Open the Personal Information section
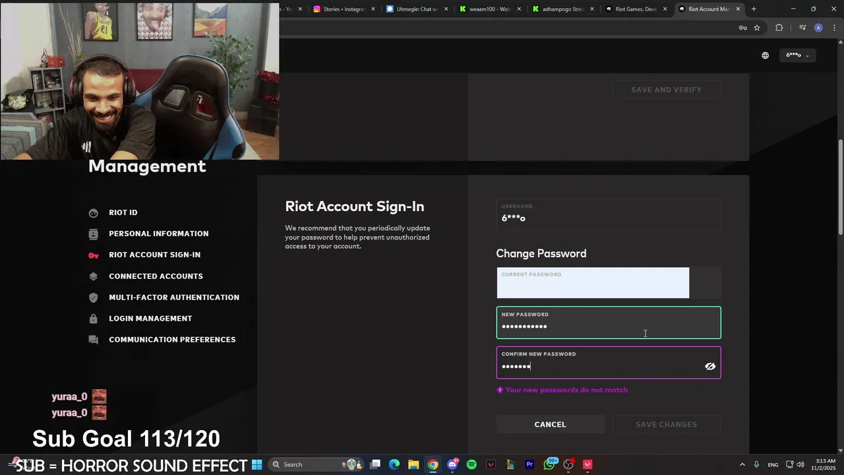844x475 pixels. [158, 234]
